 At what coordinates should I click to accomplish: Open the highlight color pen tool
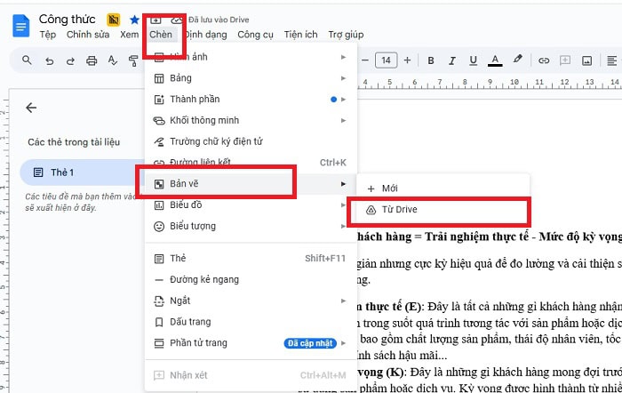518,60
